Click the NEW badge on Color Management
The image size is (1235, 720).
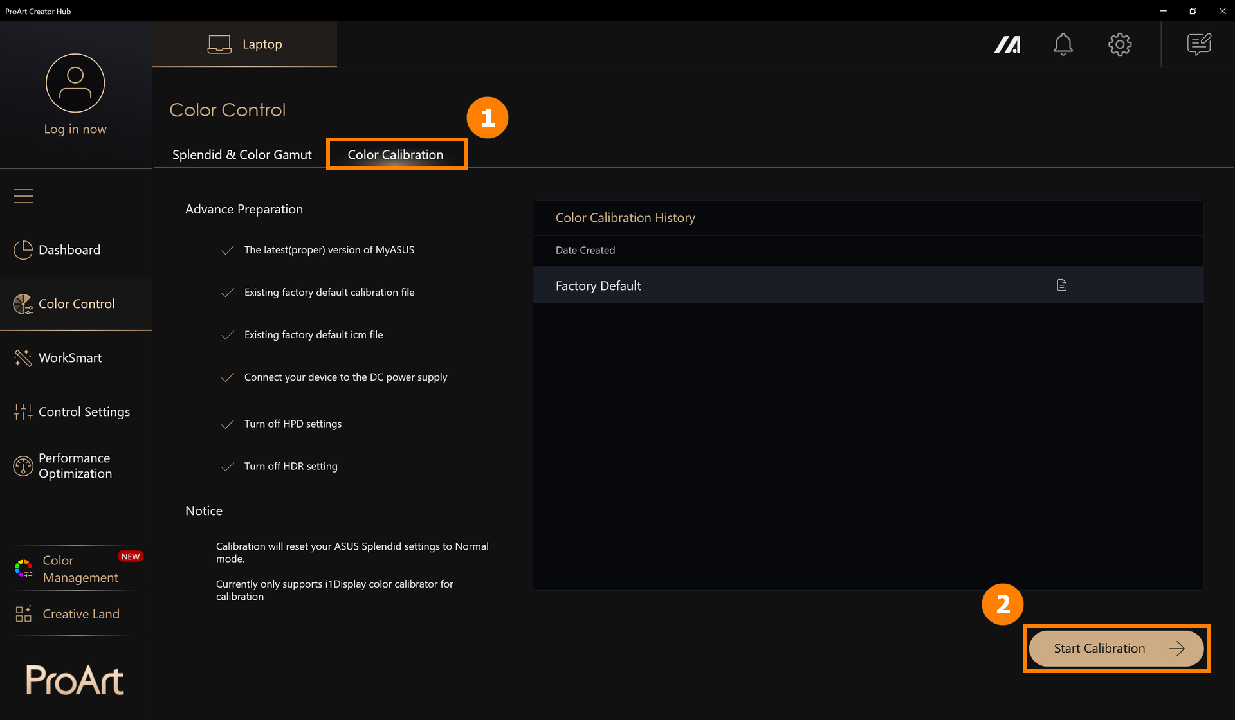(x=131, y=556)
